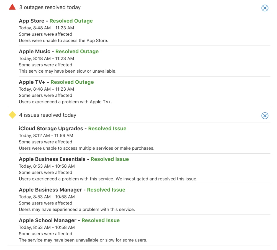
Task: Click Resolved Issue status for Apple School Manager
Action: click(101, 220)
